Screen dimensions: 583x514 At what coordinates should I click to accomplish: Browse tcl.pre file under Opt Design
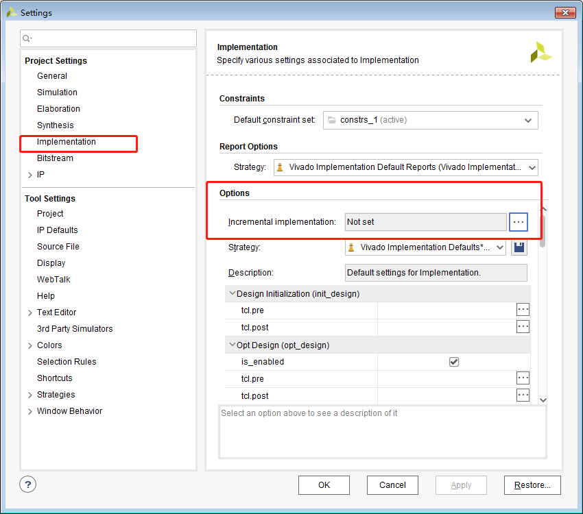pyautogui.click(x=523, y=378)
